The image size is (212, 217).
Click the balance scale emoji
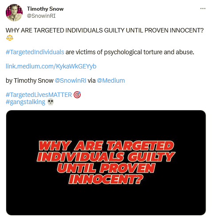point(10,38)
